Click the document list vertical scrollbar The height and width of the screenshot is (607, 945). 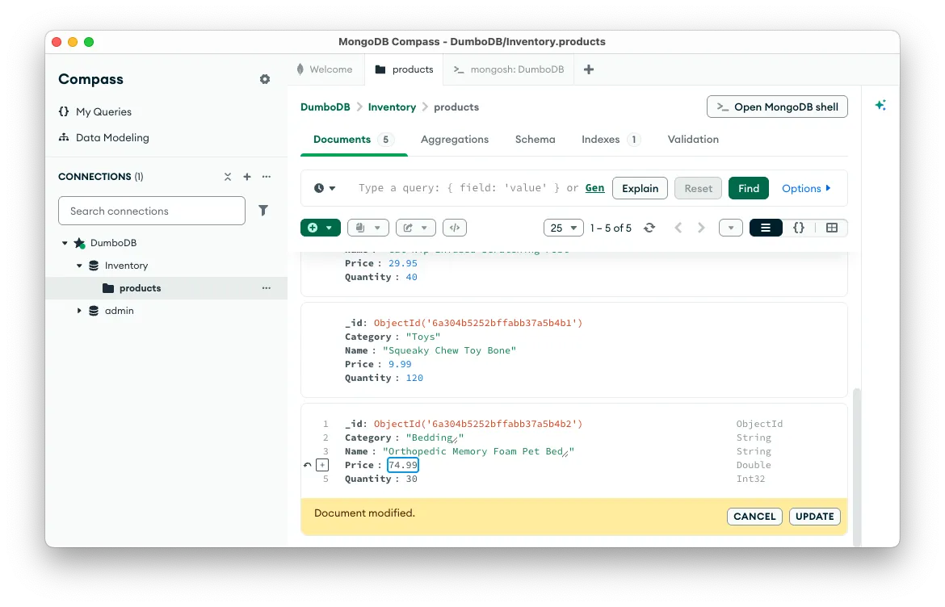[856, 467]
